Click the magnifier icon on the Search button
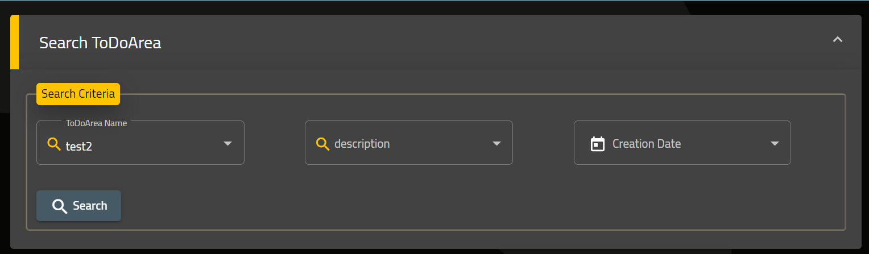 60,206
